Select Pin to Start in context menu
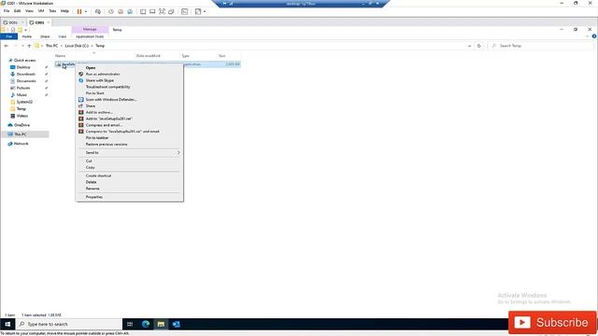The width and height of the screenshot is (598, 336). tap(129, 93)
